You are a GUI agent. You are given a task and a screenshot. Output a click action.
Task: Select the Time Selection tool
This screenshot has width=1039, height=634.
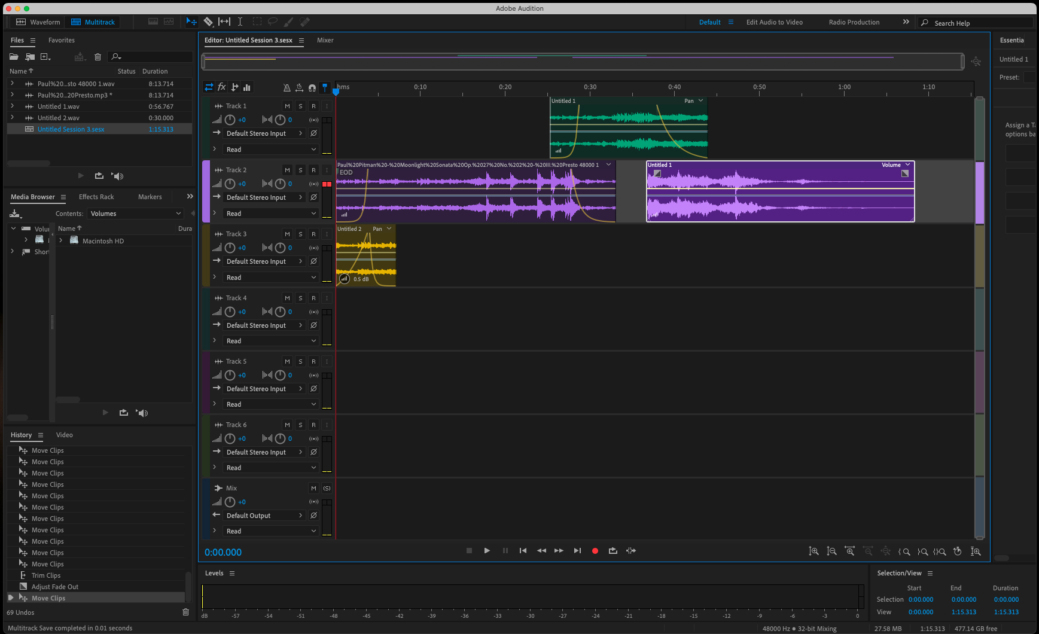[x=240, y=22]
